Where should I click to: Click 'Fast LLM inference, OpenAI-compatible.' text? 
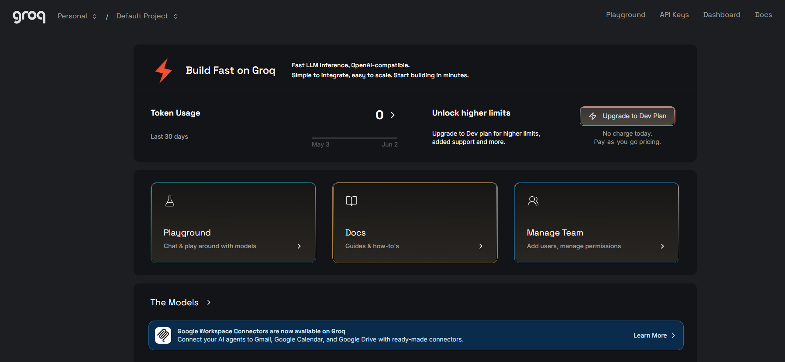click(351, 65)
